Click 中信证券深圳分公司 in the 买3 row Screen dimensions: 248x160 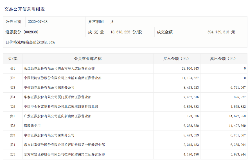click(49, 88)
